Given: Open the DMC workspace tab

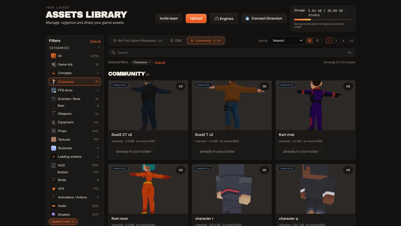Looking at the screenshot, I should 176,41.
